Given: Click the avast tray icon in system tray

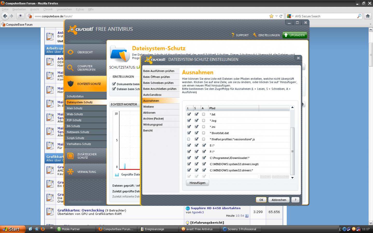Looking at the screenshot, I should coord(354,229).
